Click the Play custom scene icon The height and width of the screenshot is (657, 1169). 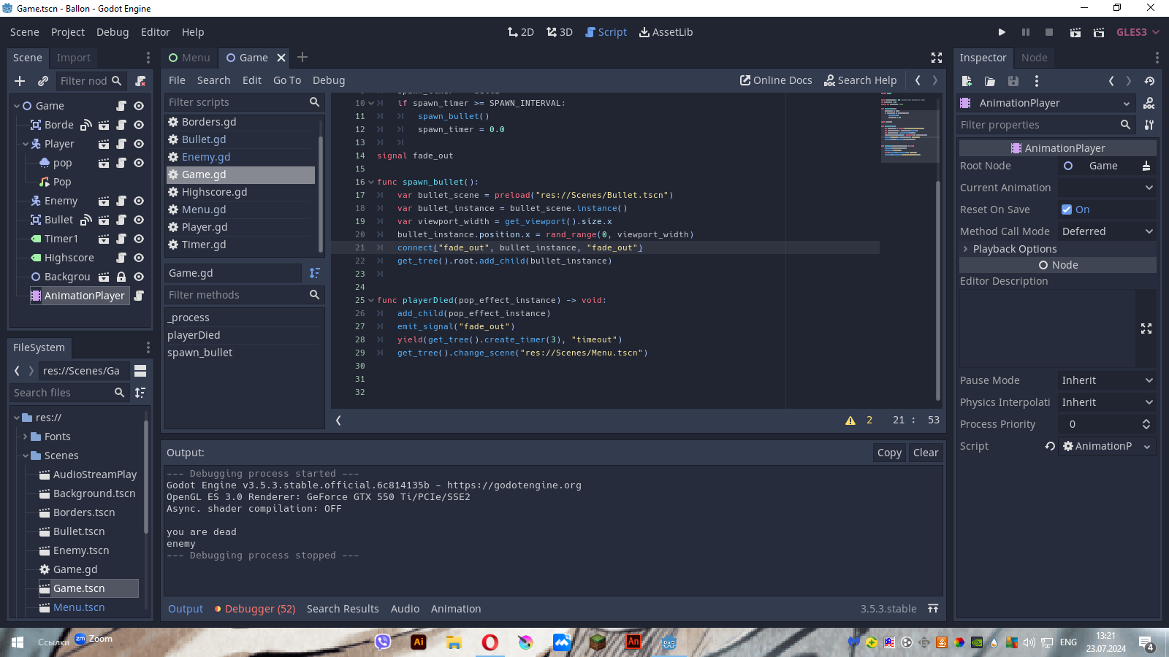click(x=1098, y=32)
